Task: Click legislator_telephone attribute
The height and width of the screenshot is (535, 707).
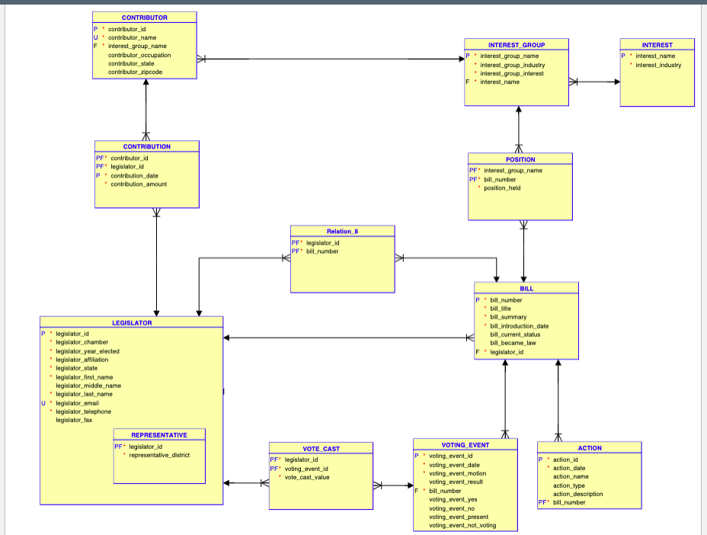Action: click(x=83, y=412)
